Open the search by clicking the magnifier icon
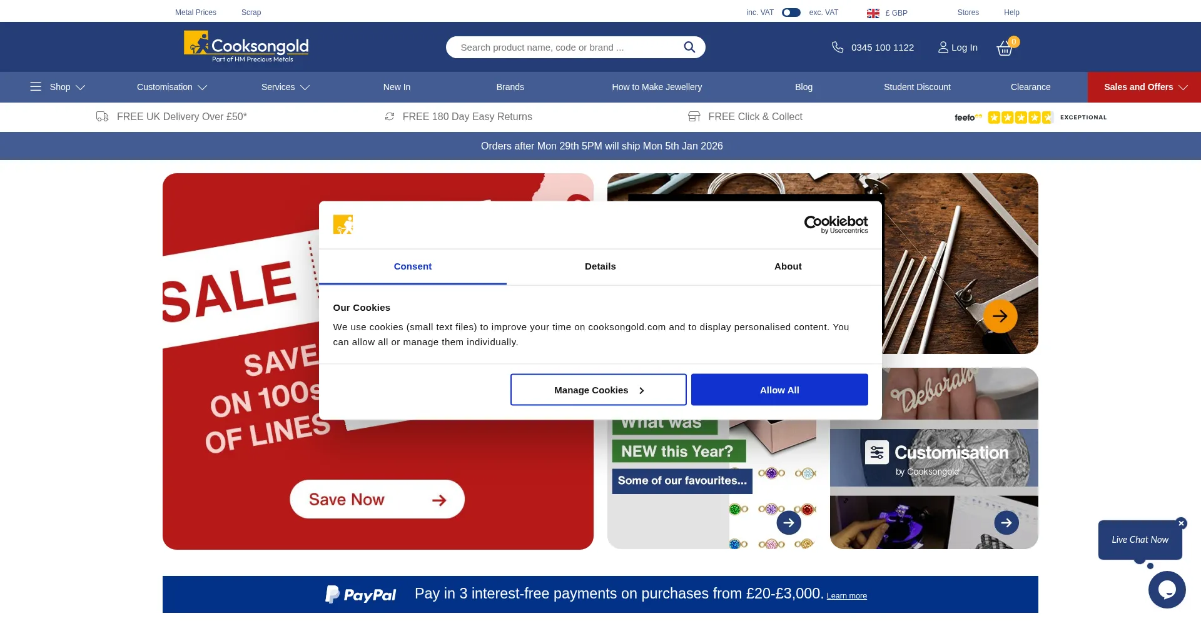The width and height of the screenshot is (1201, 621). point(689,47)
